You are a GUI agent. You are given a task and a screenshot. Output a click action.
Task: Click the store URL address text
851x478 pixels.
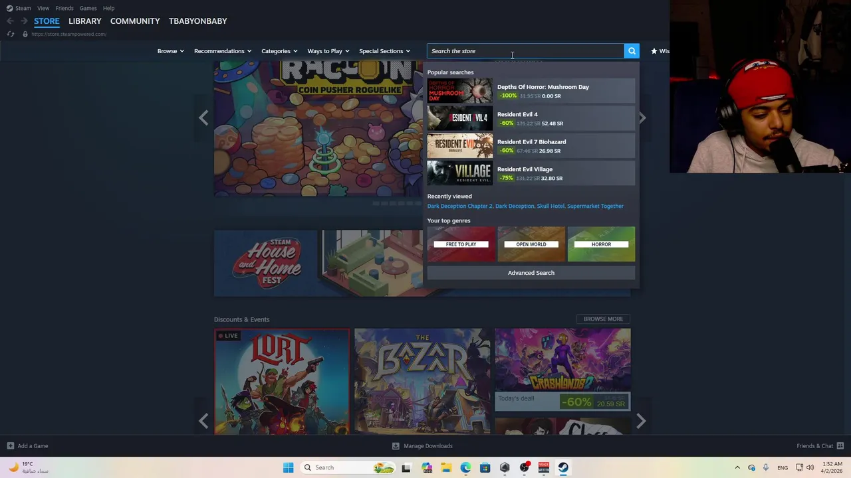[x=68, y=34]
